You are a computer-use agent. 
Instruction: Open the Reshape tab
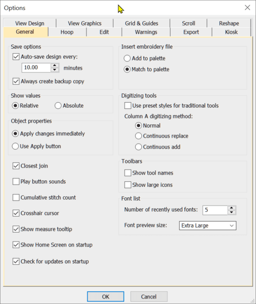coord(229,23)
